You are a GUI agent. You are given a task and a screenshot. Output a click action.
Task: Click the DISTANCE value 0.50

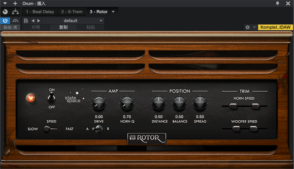point(159,117)
